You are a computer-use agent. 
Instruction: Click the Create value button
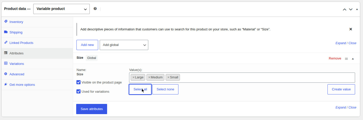[x=341, y=89]
